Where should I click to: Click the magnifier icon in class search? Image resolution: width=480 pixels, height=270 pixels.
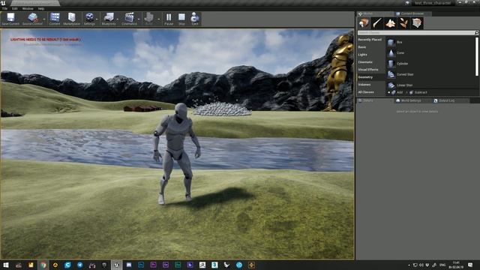[476, 32]
